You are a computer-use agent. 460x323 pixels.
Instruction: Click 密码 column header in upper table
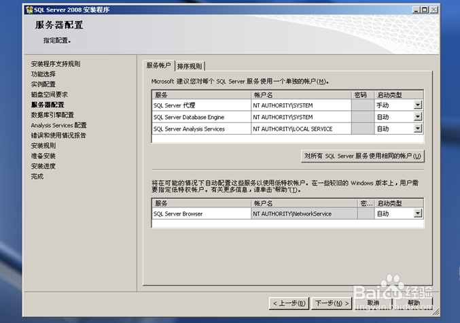(363, 95)
